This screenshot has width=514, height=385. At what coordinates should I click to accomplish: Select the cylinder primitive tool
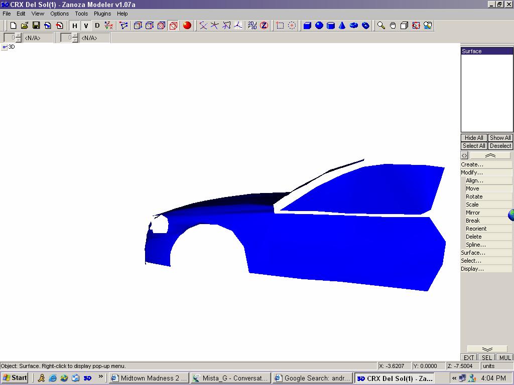(331, 26)
